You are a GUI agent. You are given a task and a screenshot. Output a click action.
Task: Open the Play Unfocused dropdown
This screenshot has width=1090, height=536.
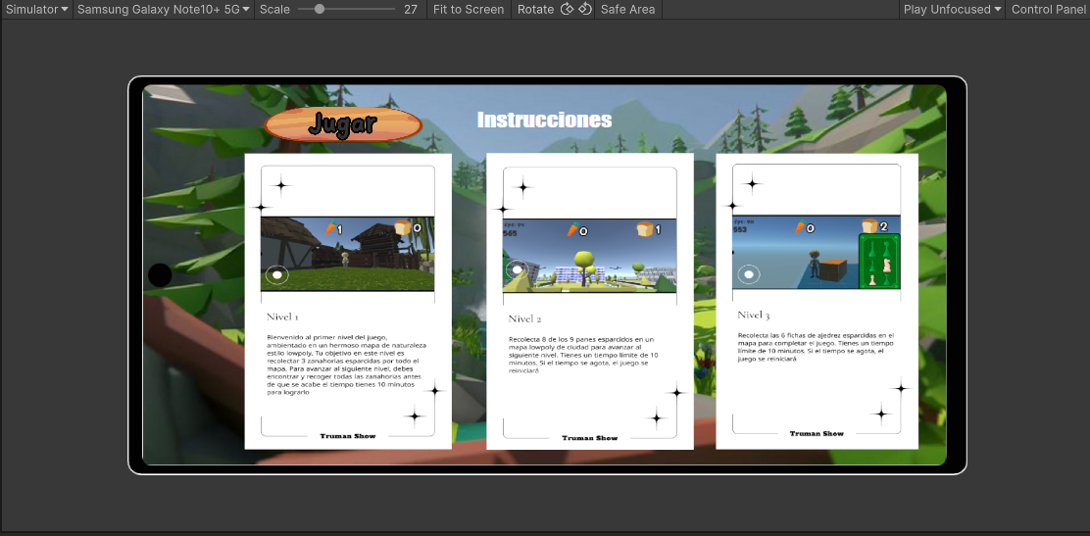953,9
